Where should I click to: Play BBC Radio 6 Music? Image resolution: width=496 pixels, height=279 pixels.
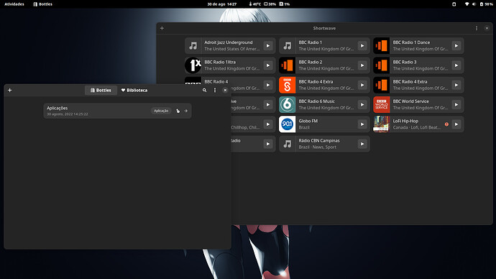point(362,105)
